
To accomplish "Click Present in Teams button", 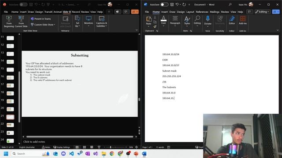I will coord(41,19).
